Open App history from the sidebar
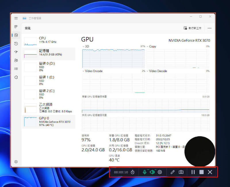 (x=16, y=44)
